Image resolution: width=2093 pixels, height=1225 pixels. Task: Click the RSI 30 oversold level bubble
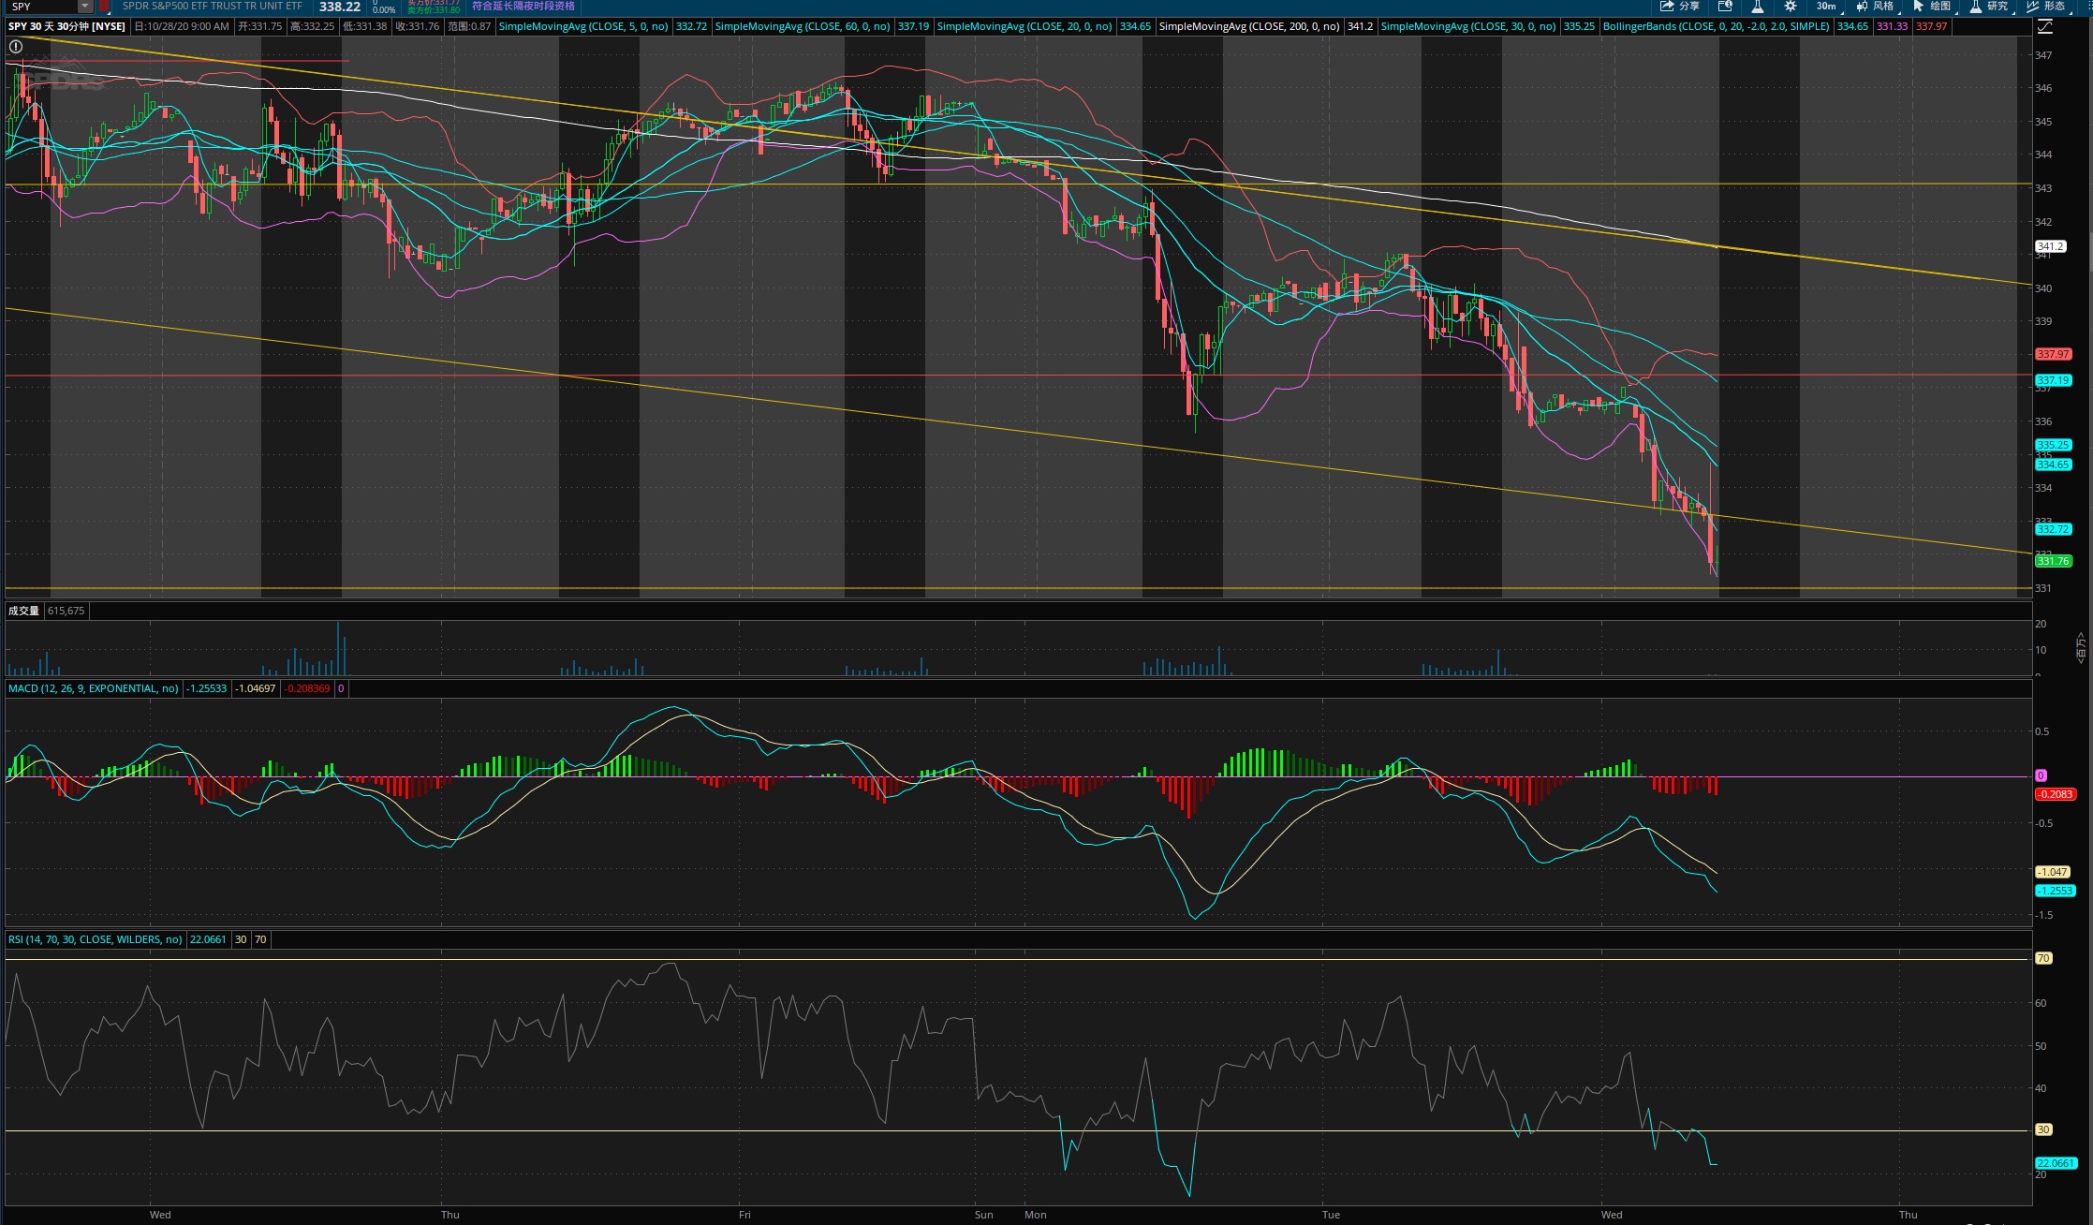(x=2043, y=1129)
